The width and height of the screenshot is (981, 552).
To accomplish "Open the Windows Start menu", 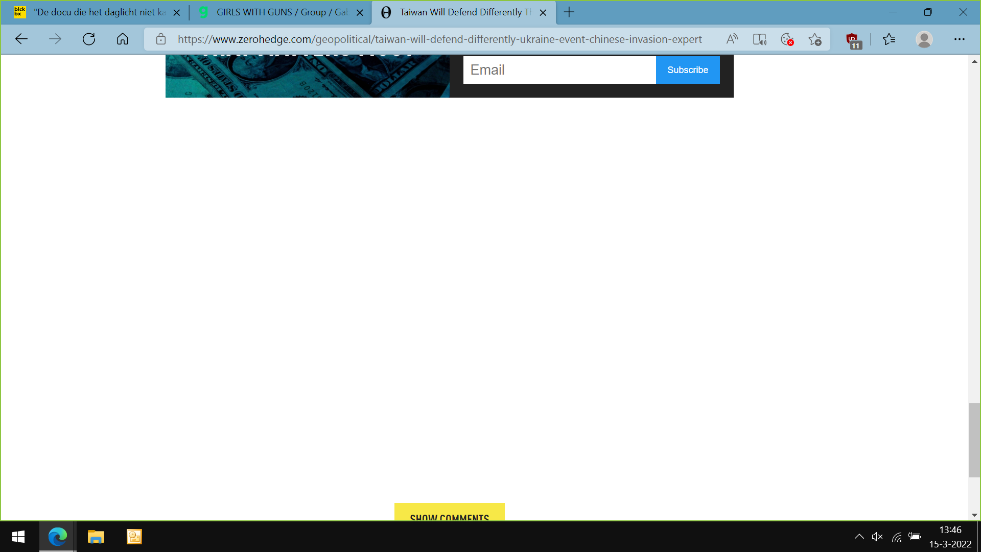I will coord(18,537).
